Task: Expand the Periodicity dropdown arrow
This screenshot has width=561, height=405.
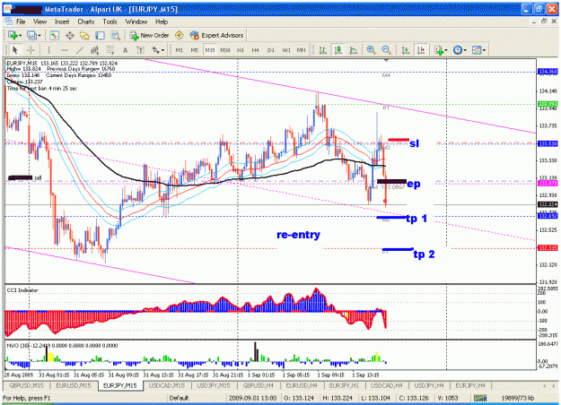Action: [465, 50]
